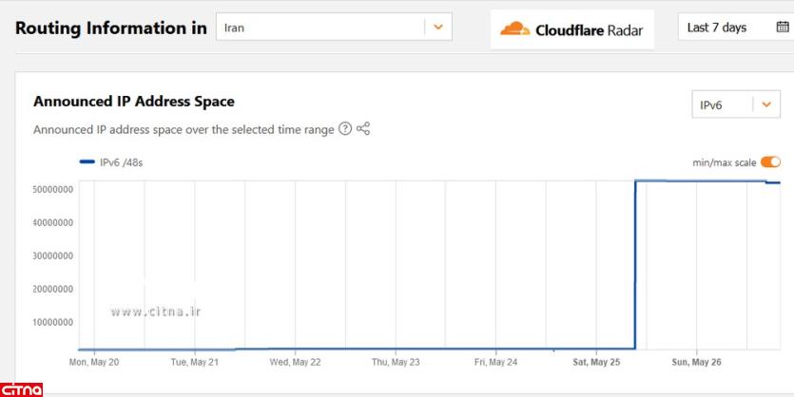Click the share chart icon
Viewport: 794px width, 397px height.
pyautogui.click(x=363, y=129)
